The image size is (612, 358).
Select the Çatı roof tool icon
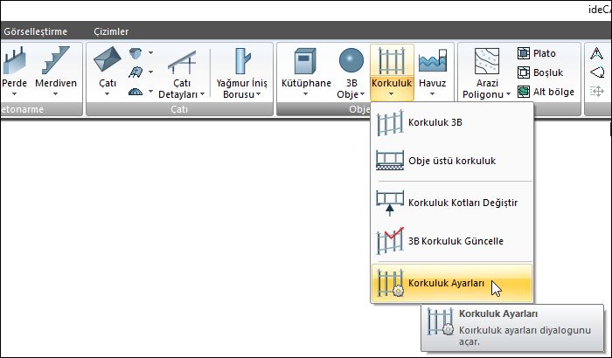pos(108,59)
